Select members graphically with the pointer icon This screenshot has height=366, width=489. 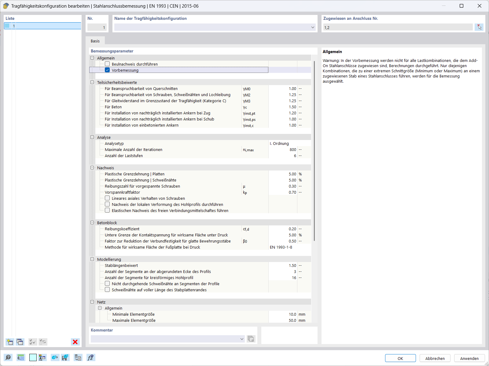pyautogui.click(x=479, y=27)
